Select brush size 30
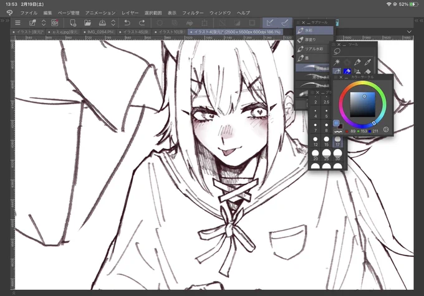Viewport: 424px width, 296px height. point(337,155)
